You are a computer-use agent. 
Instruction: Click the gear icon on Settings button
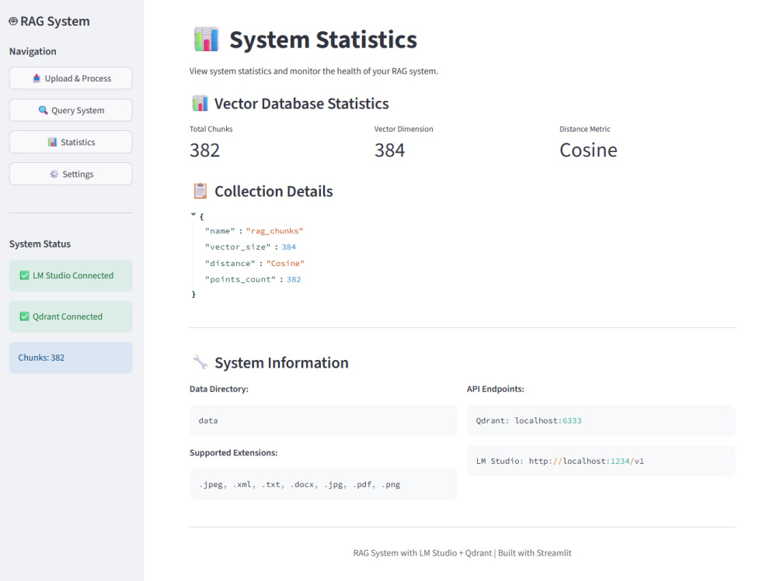point(54,174)
